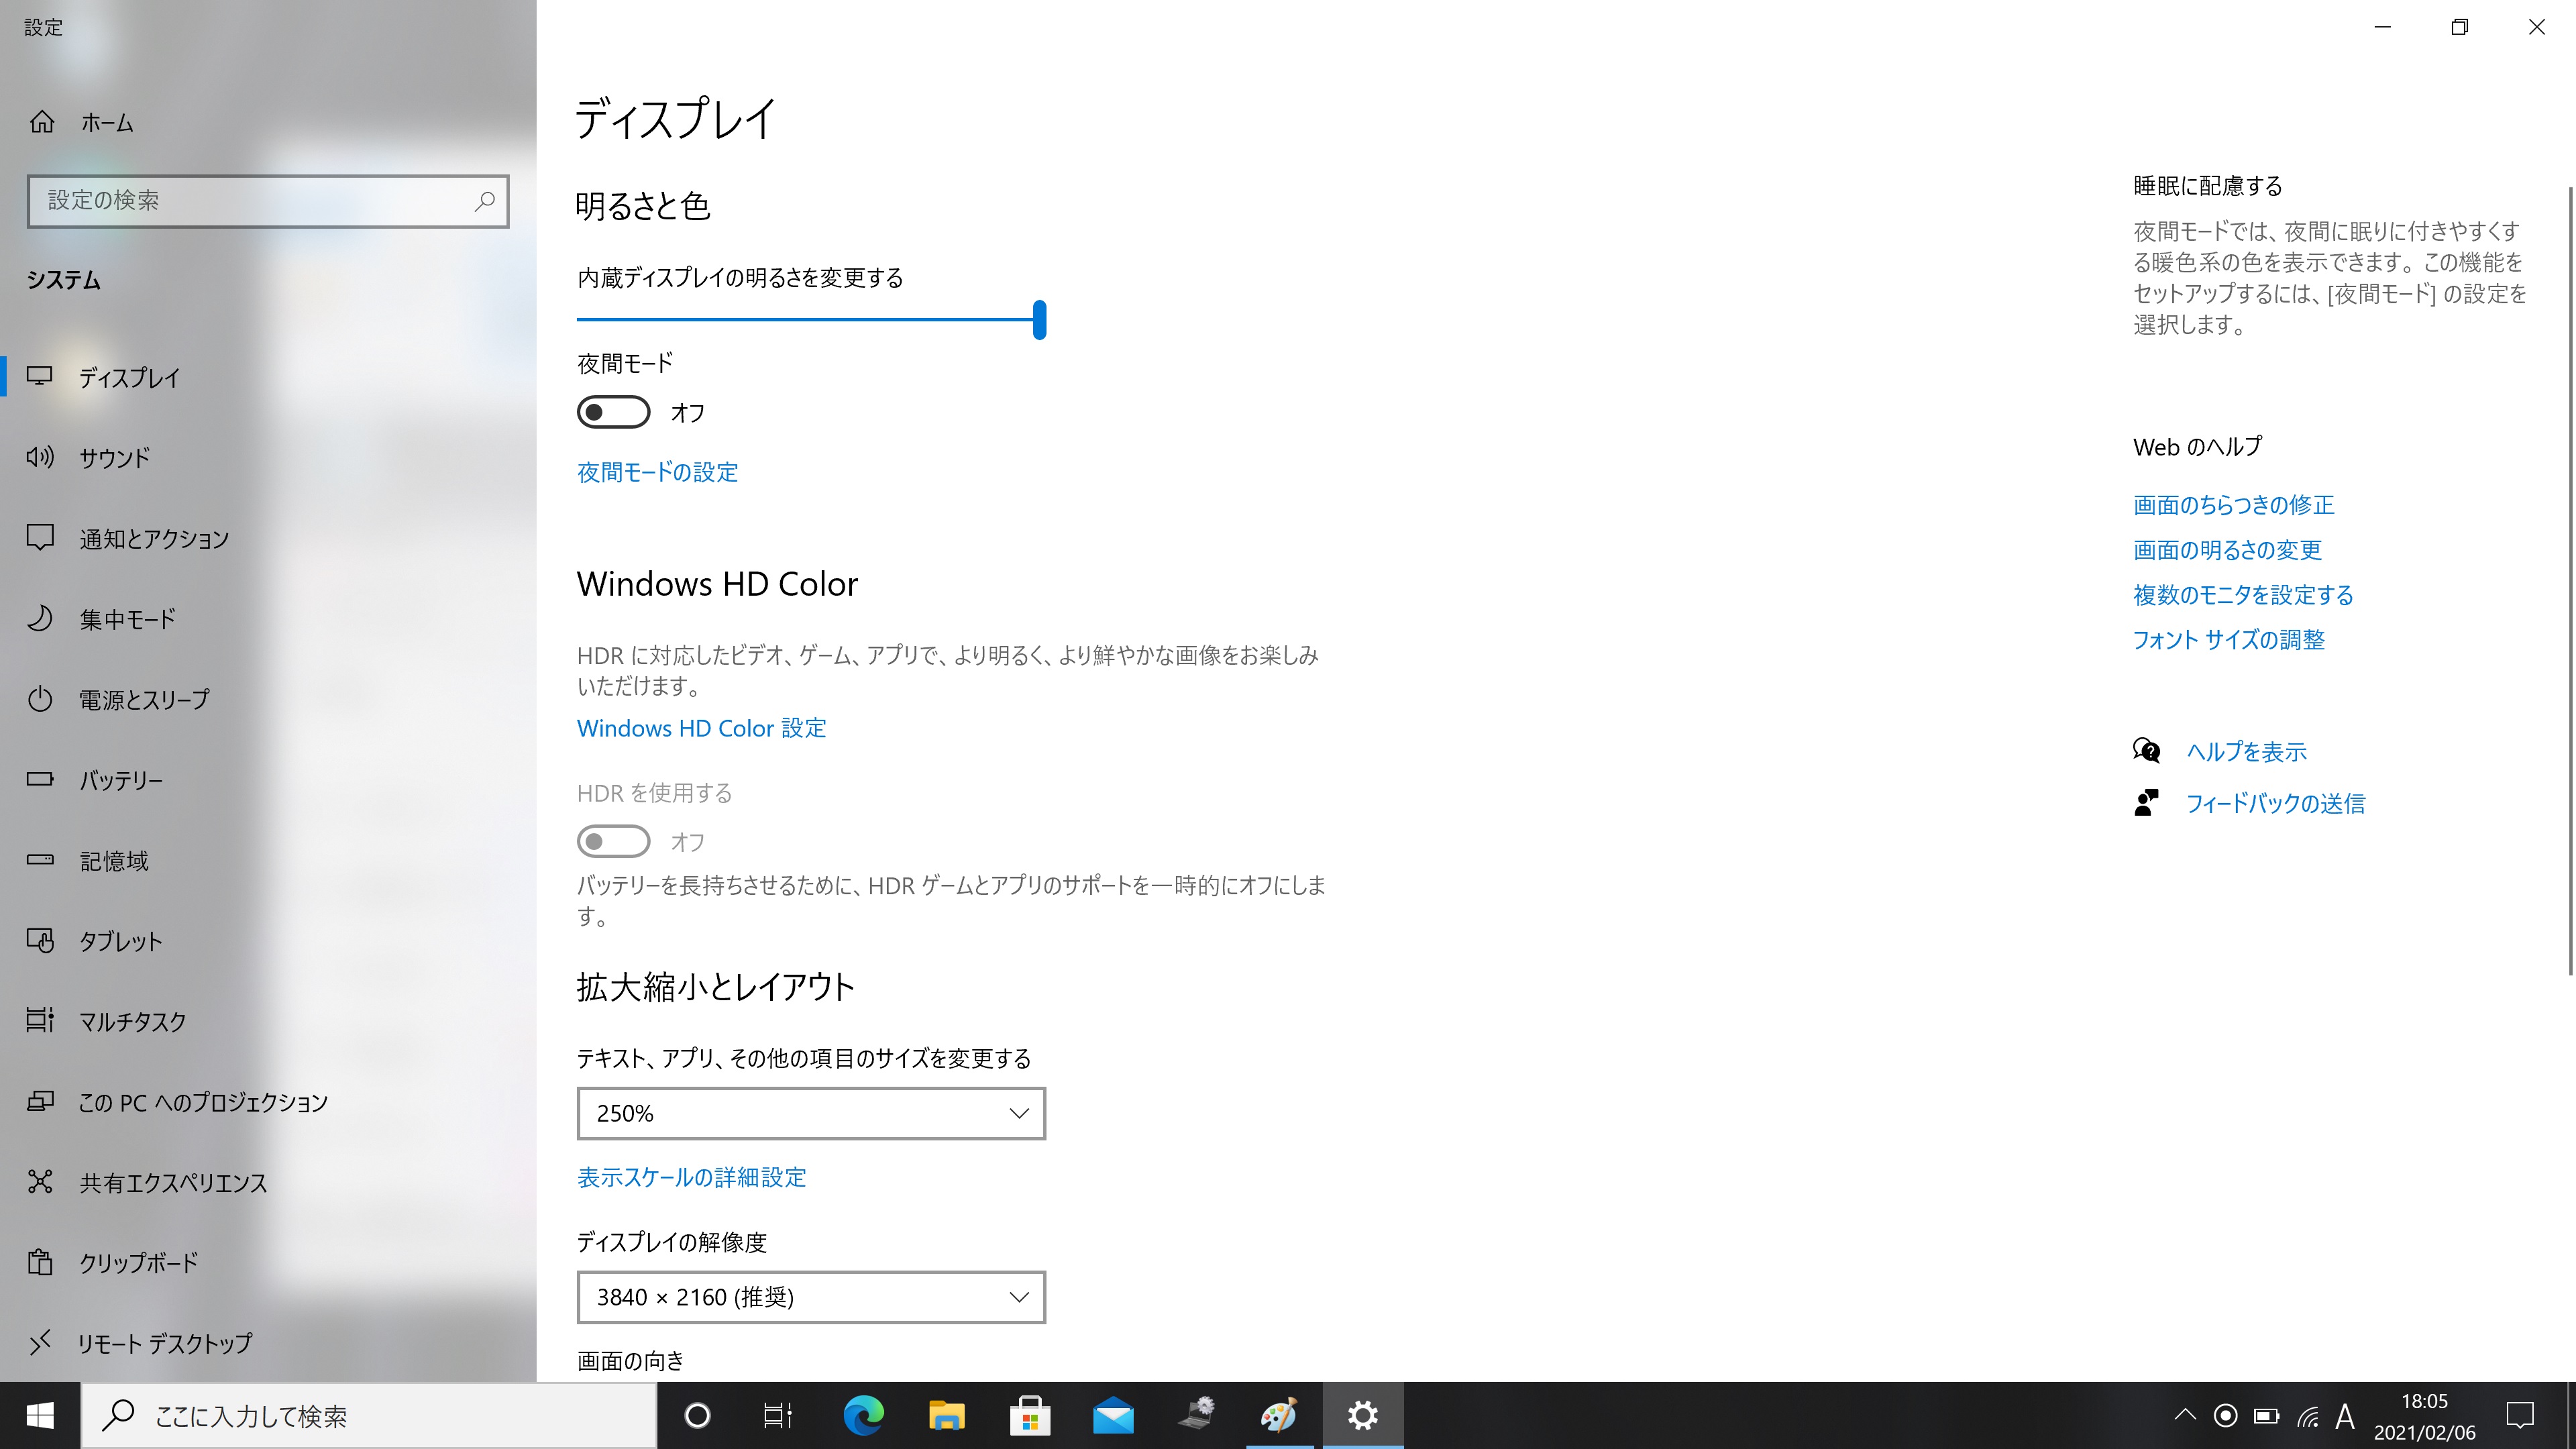Select 電源とスリープ in the sidebar
The width and height of the screenshot is (2576, 1449).
click(268, 699)
